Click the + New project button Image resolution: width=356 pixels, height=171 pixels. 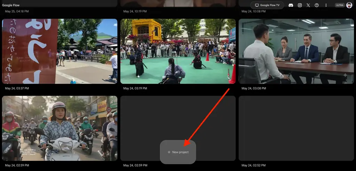click(178, 152)
